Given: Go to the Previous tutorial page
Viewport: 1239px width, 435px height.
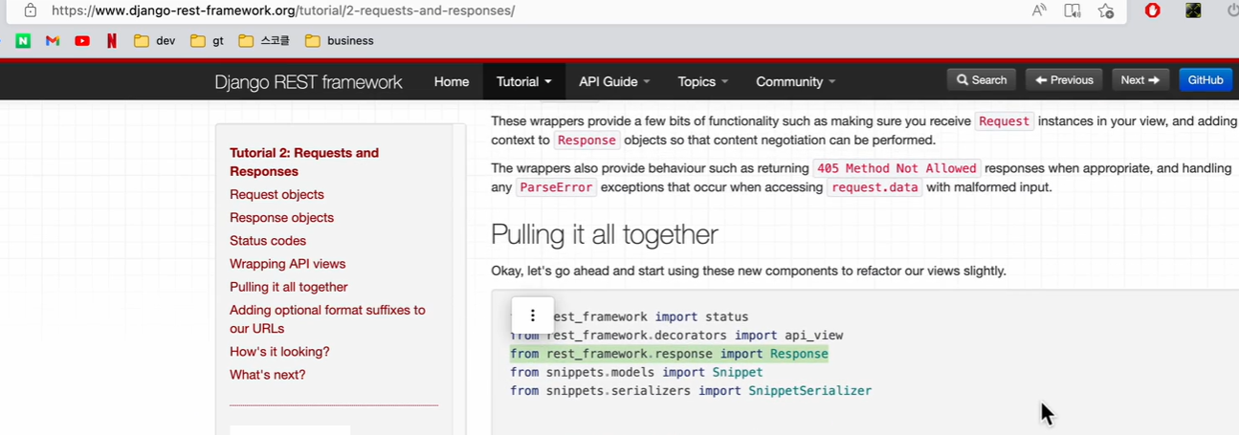Looking at the screenshot, I should click(1064, 80).
